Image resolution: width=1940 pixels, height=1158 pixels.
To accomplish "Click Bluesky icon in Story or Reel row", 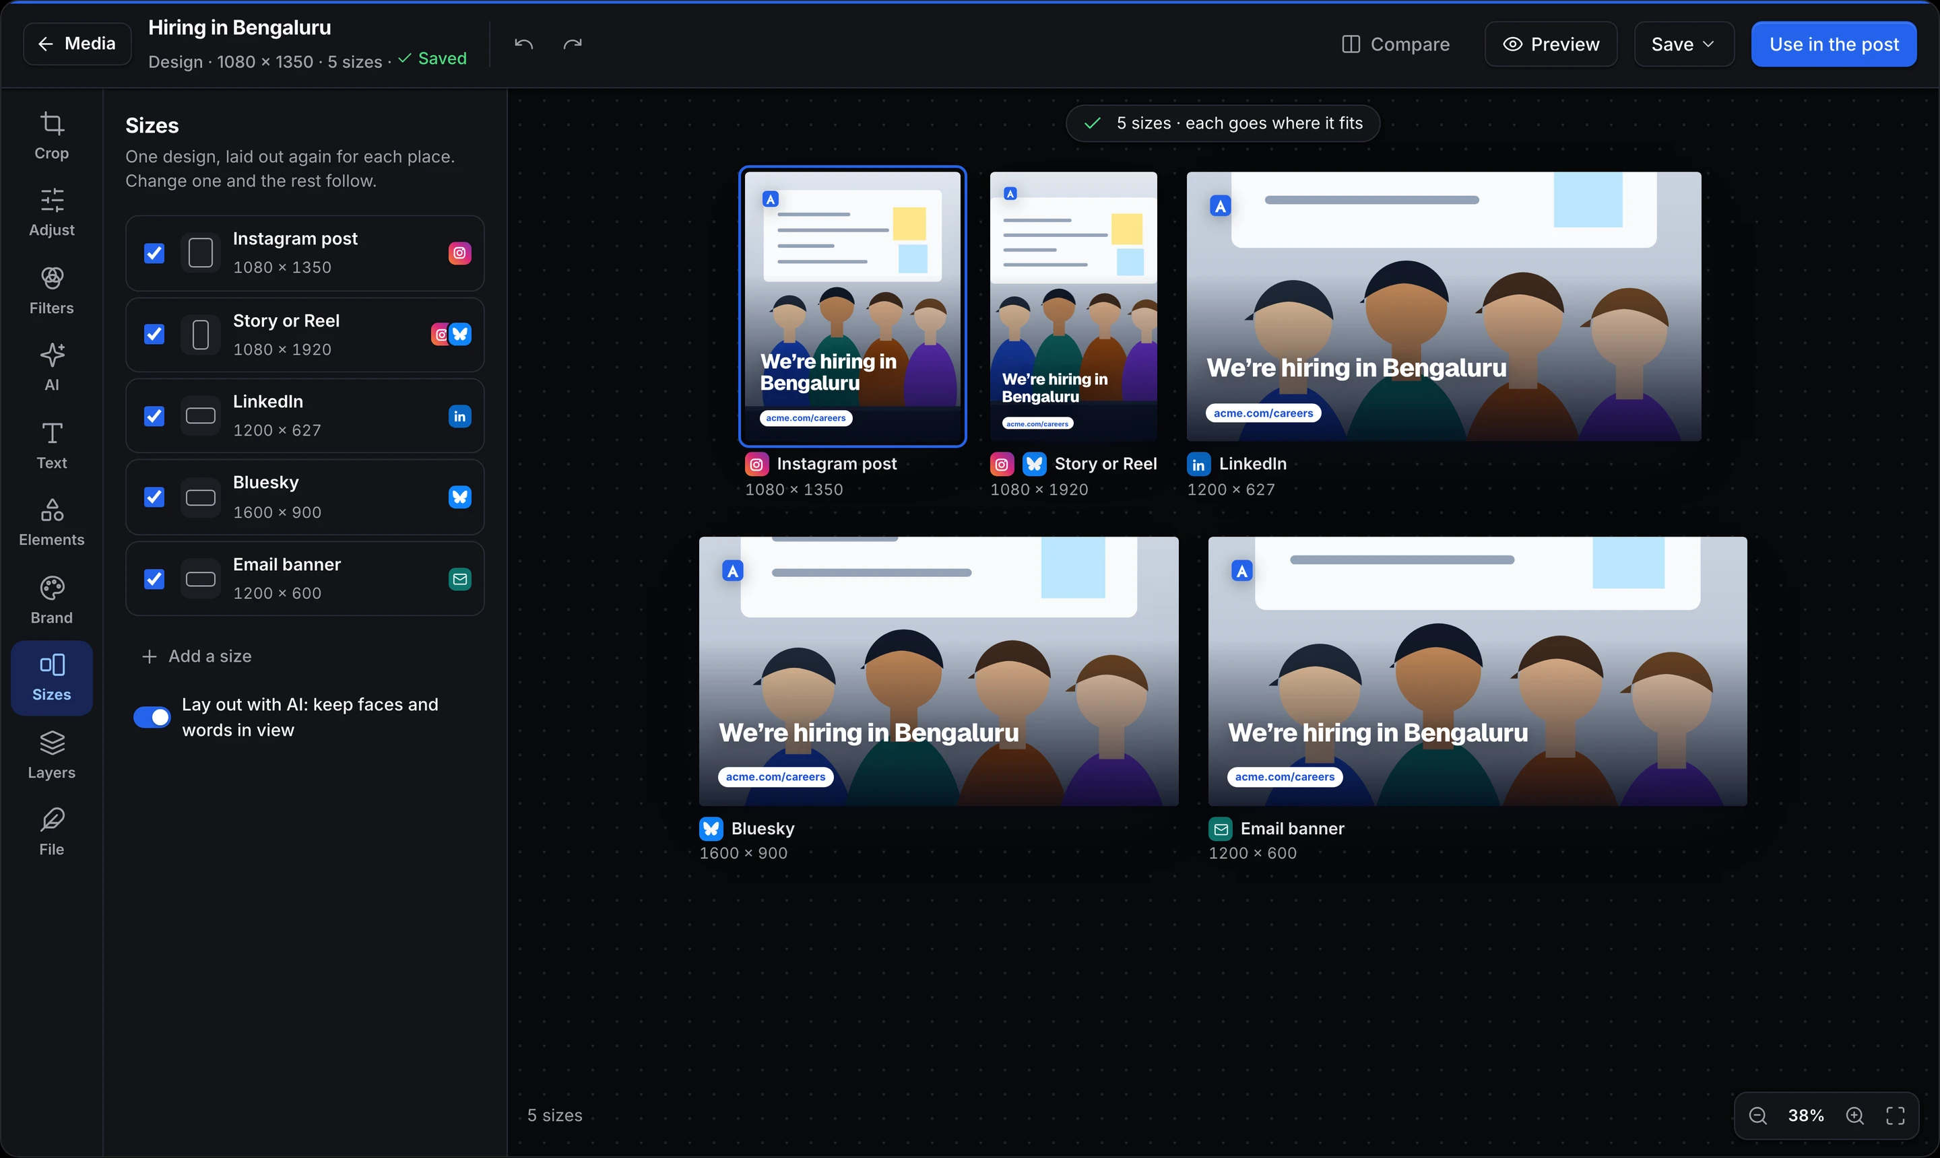I will click(x=461, y=334).
